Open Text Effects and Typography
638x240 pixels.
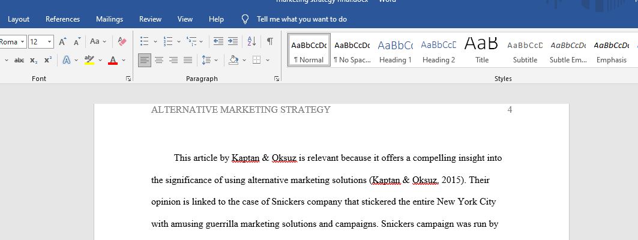pos(67,60)
